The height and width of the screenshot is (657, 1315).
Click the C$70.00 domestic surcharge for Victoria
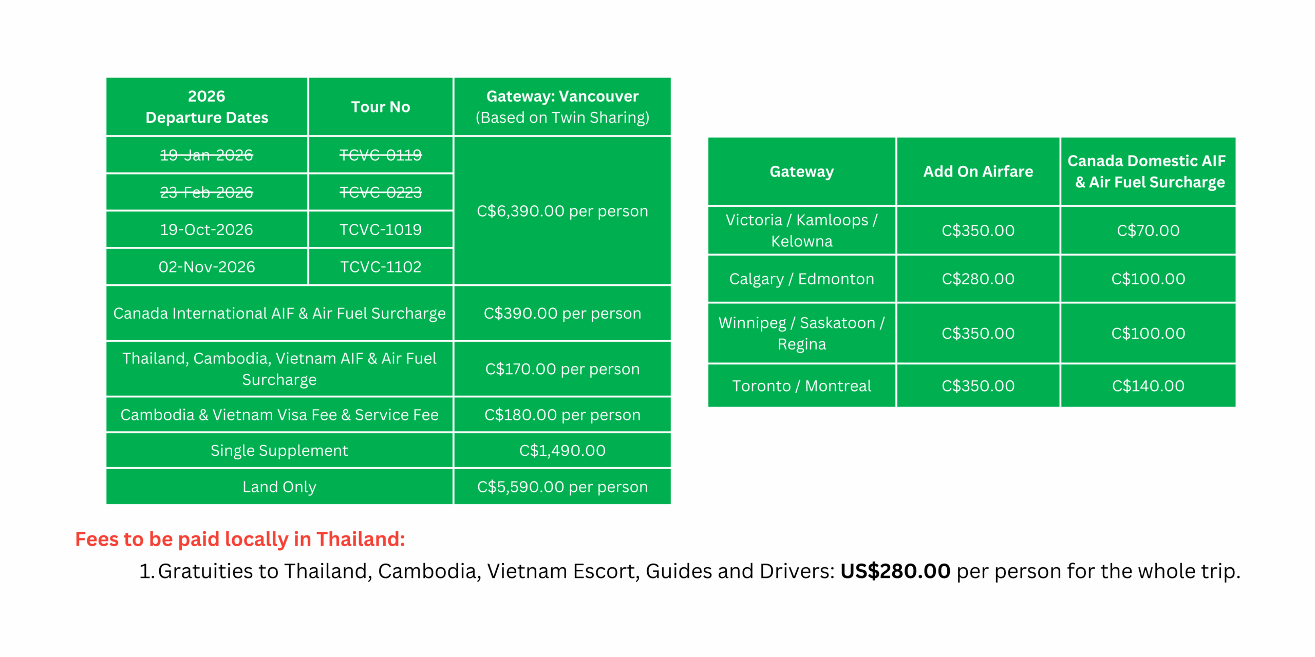[1148, 230]
